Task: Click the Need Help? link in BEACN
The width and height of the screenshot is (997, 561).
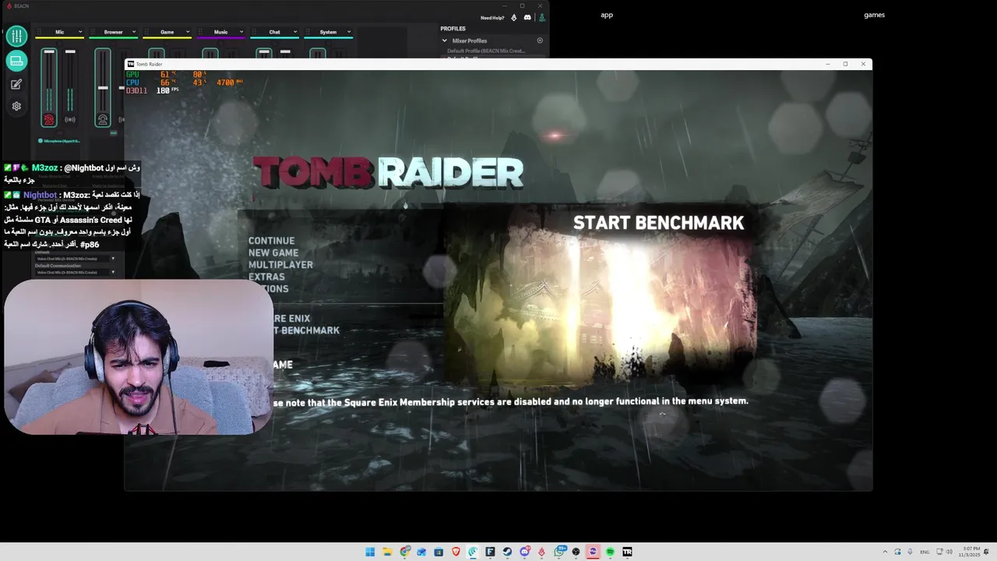Action: click(492, 17)
